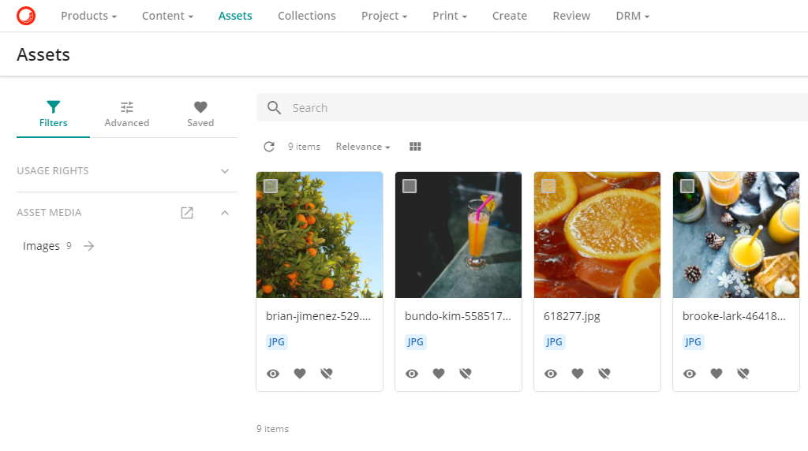This screenshot has height=451, width=808.
Task: Preview the bundo-kim asset with the eye icon
Action: point(412,374)
